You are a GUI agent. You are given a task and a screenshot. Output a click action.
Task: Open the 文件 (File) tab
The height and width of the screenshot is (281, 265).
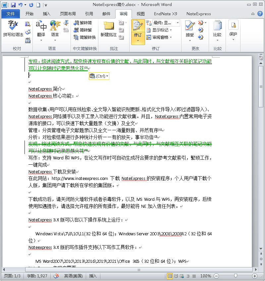pos(10,14)
